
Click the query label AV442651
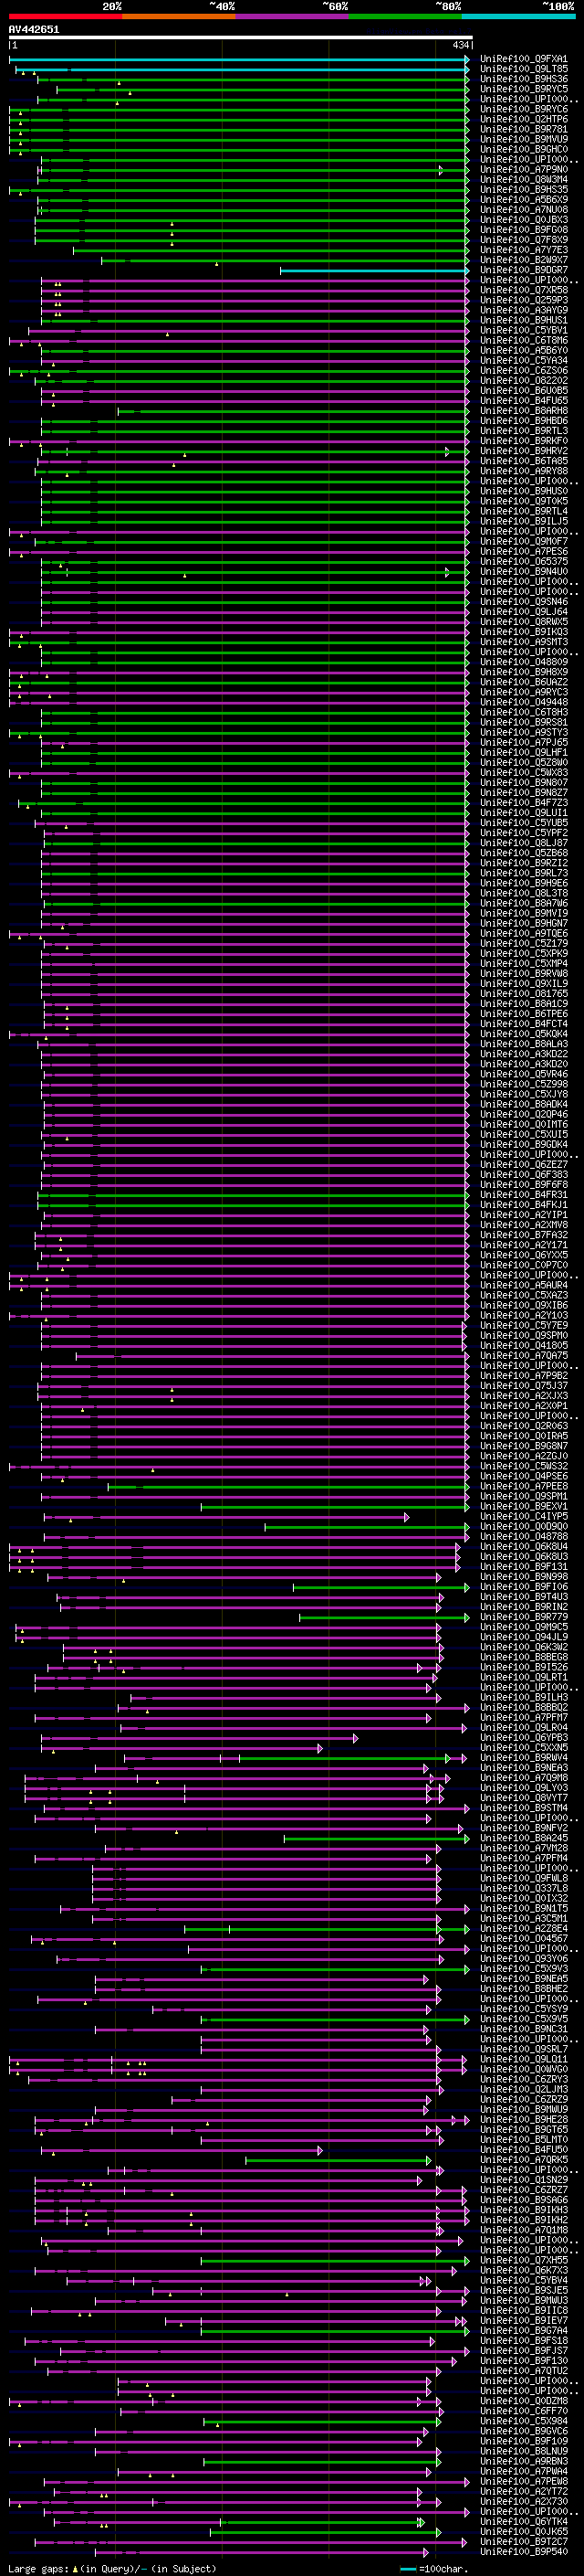(x=34, y=30)
